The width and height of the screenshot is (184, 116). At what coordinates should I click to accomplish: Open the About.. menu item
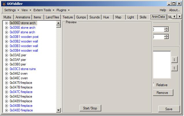(174, 10)
